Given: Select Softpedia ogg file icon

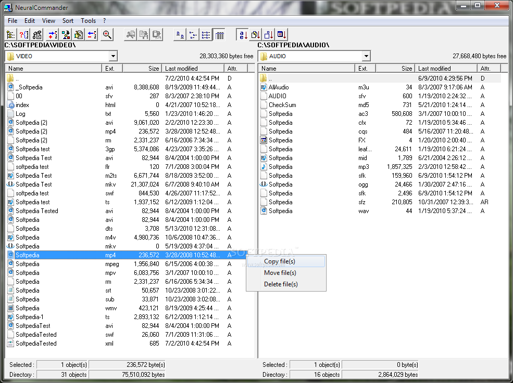Looking at the screenshot, I should point(264,184).
